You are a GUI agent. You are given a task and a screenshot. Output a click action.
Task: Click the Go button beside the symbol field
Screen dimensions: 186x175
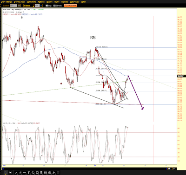point(19,6)
